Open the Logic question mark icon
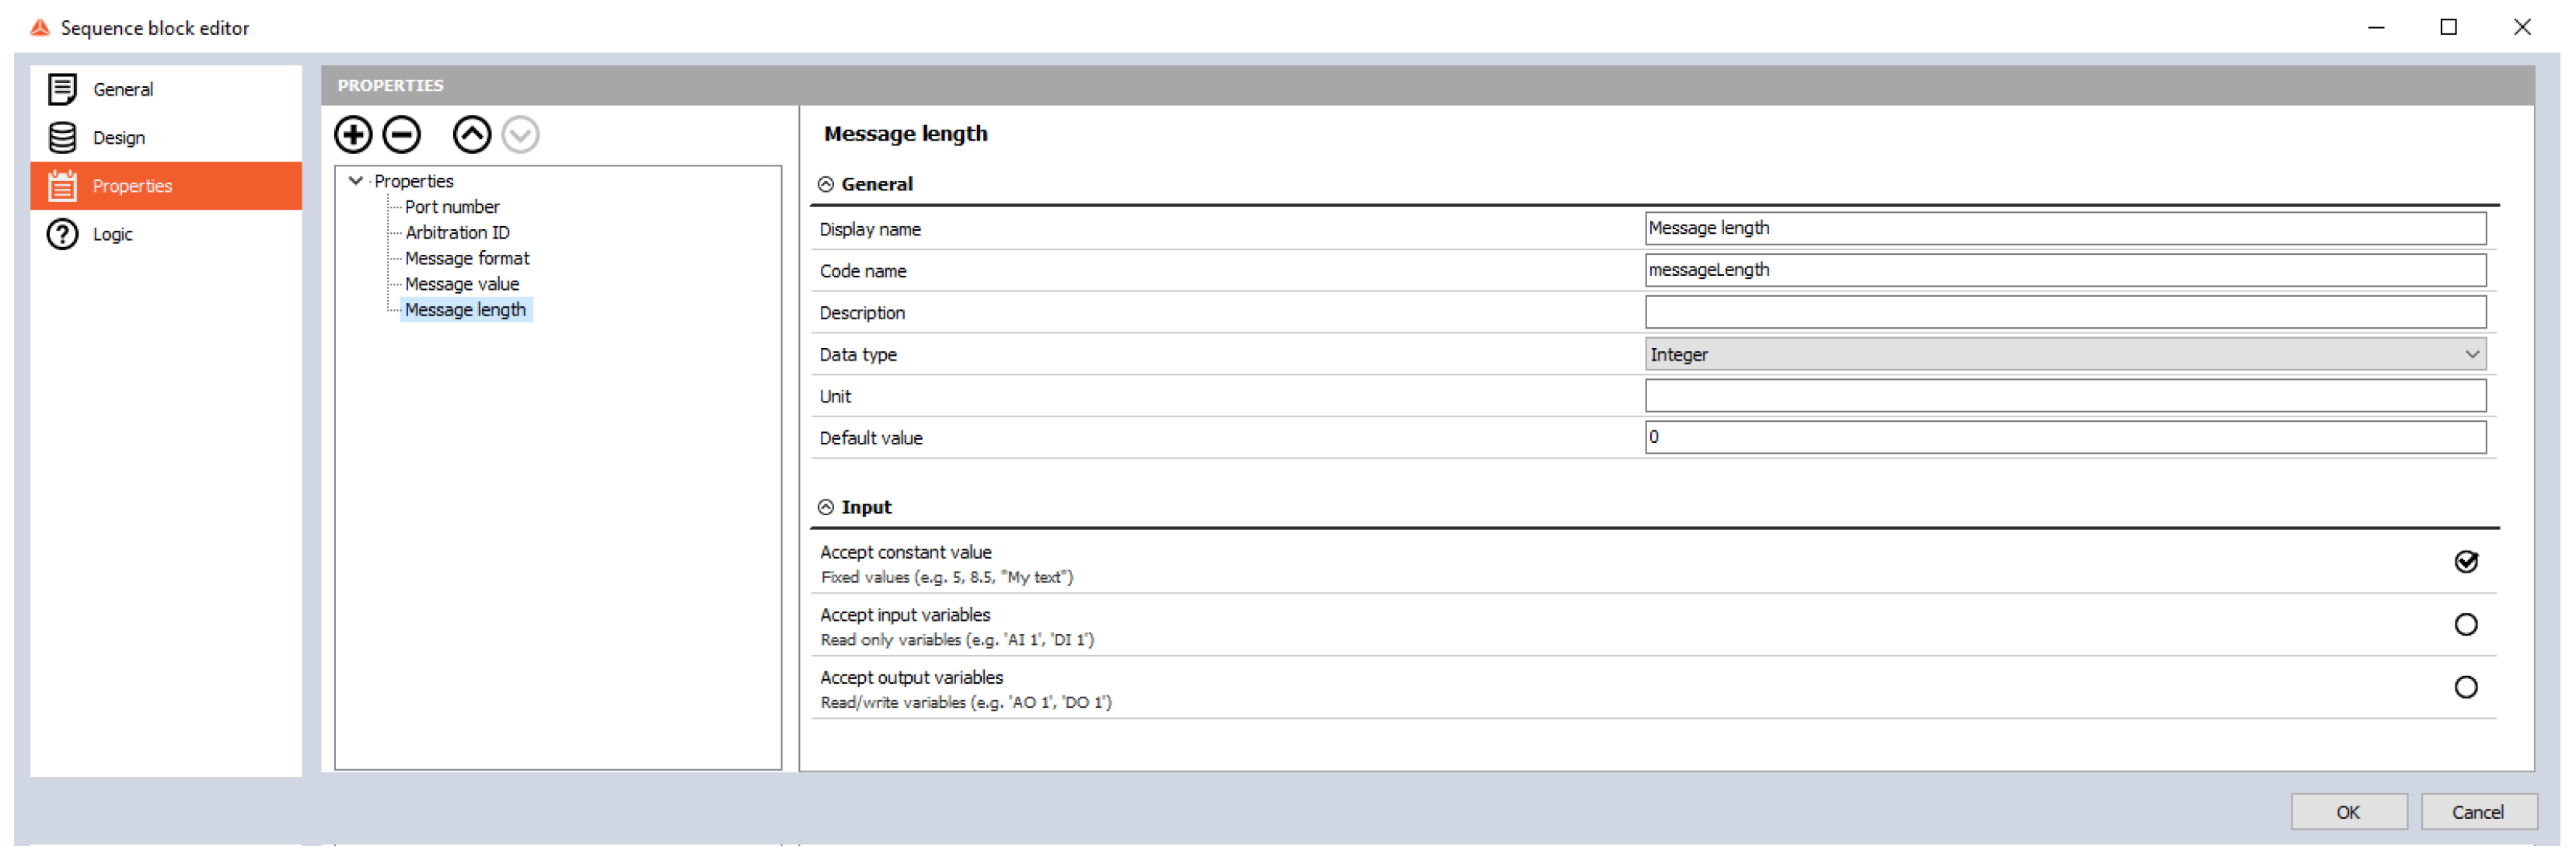2576x857 pixels. point(62,234)
